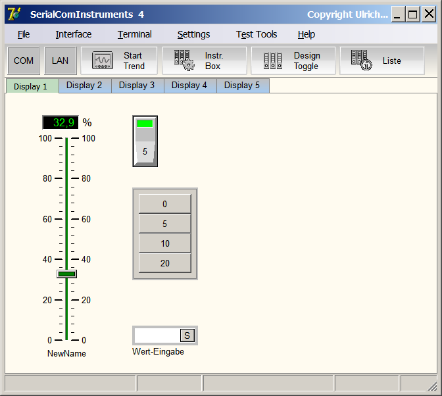Switch to the Display 5 tab
The height and width of the screenshot is (396, 442).
(x=243, y=86)
